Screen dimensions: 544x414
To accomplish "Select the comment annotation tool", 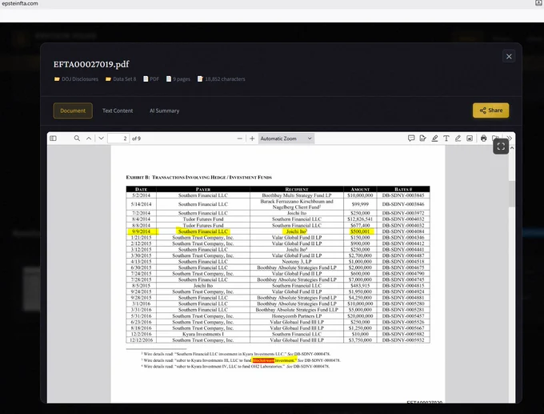I will [x=411, y=139].
